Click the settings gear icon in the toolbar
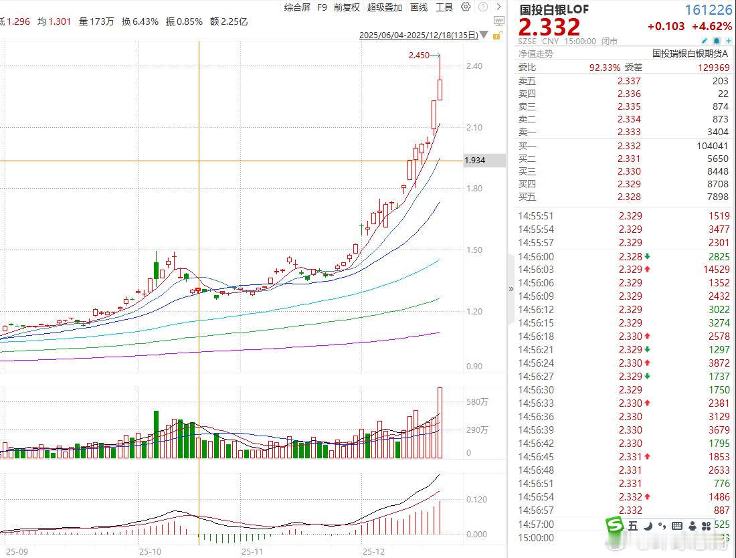736x558 pixels. (466, 7)
